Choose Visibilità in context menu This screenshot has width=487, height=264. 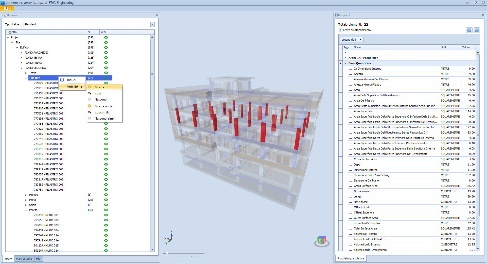72,87
